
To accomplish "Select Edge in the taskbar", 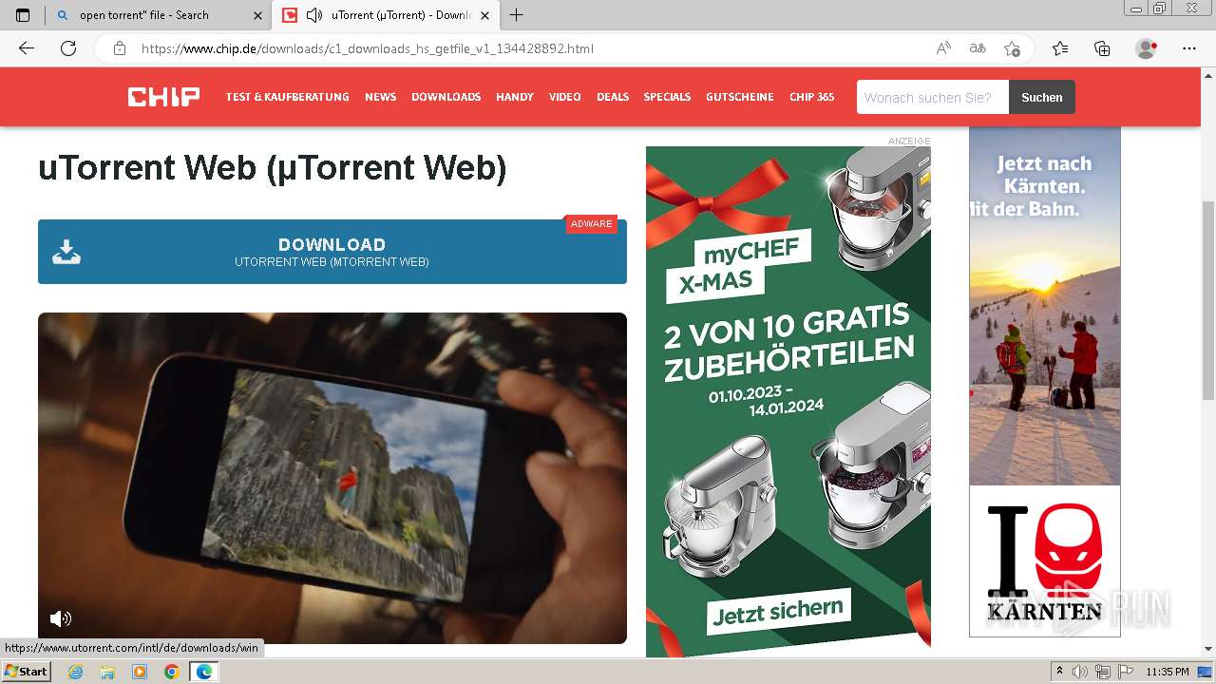I will pos(203,672).
